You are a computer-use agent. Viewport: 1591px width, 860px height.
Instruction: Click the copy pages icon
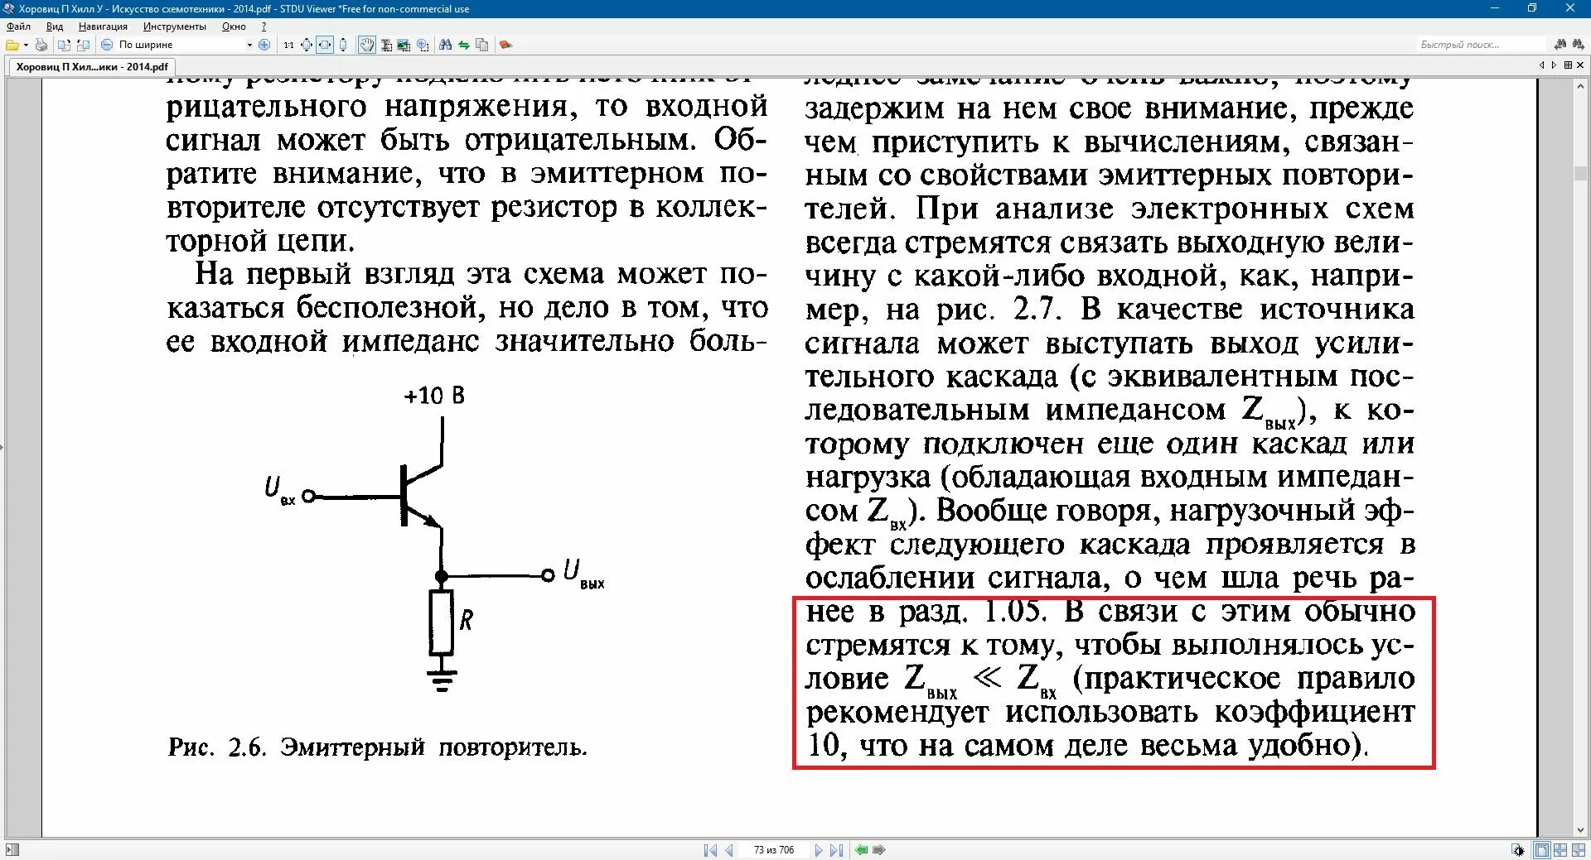coord(481,45)
